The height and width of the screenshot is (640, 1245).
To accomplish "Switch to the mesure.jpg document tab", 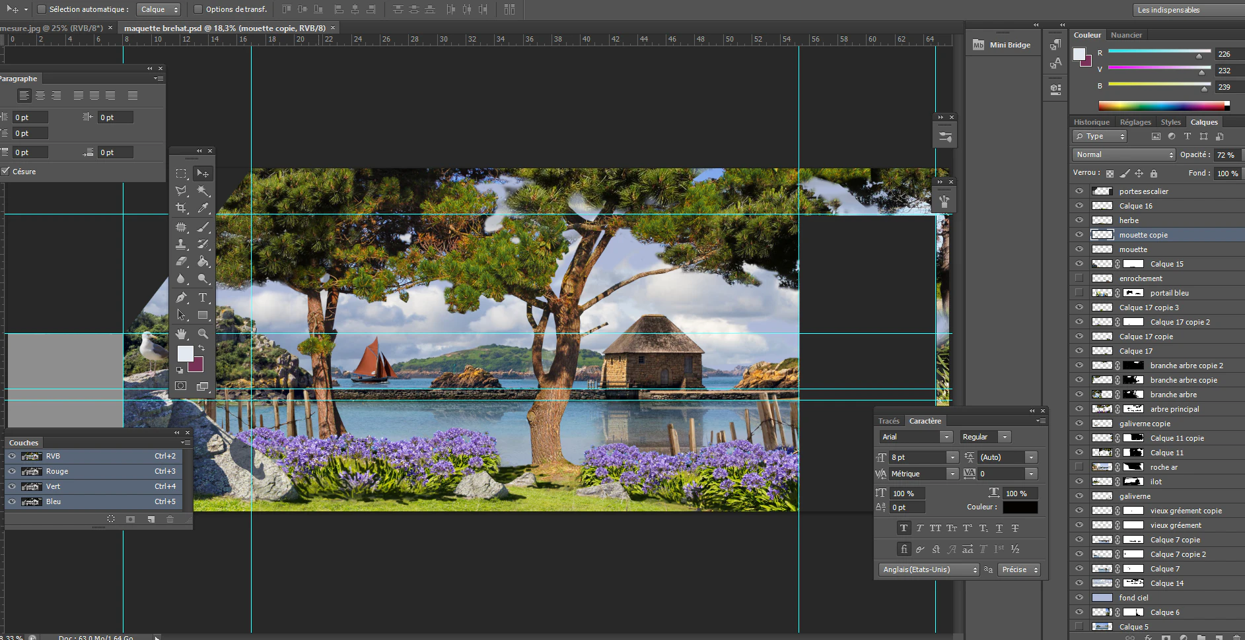I will pyautogui.click(x=53, y=28).
